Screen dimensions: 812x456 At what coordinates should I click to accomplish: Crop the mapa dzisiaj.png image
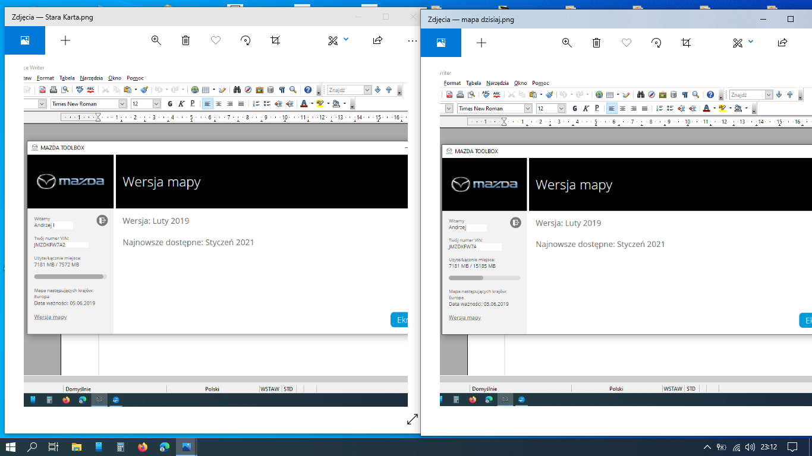point(686,43)
